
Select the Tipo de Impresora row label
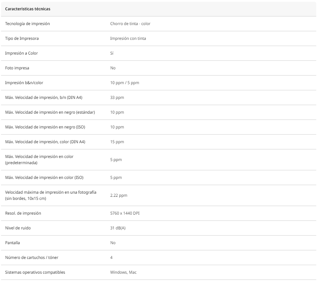coord(22,38)
